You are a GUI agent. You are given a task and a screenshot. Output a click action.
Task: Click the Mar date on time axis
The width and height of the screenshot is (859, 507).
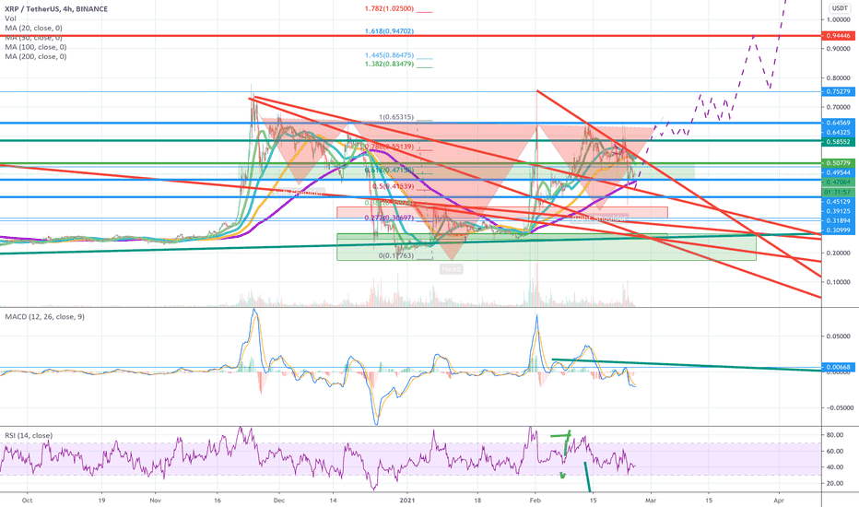651,501
